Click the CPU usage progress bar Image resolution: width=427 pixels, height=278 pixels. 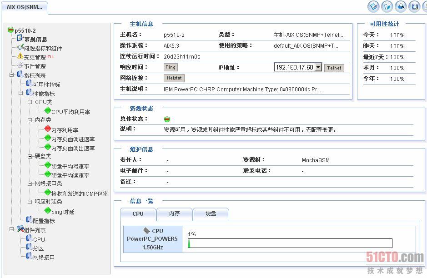click(290, 243)
